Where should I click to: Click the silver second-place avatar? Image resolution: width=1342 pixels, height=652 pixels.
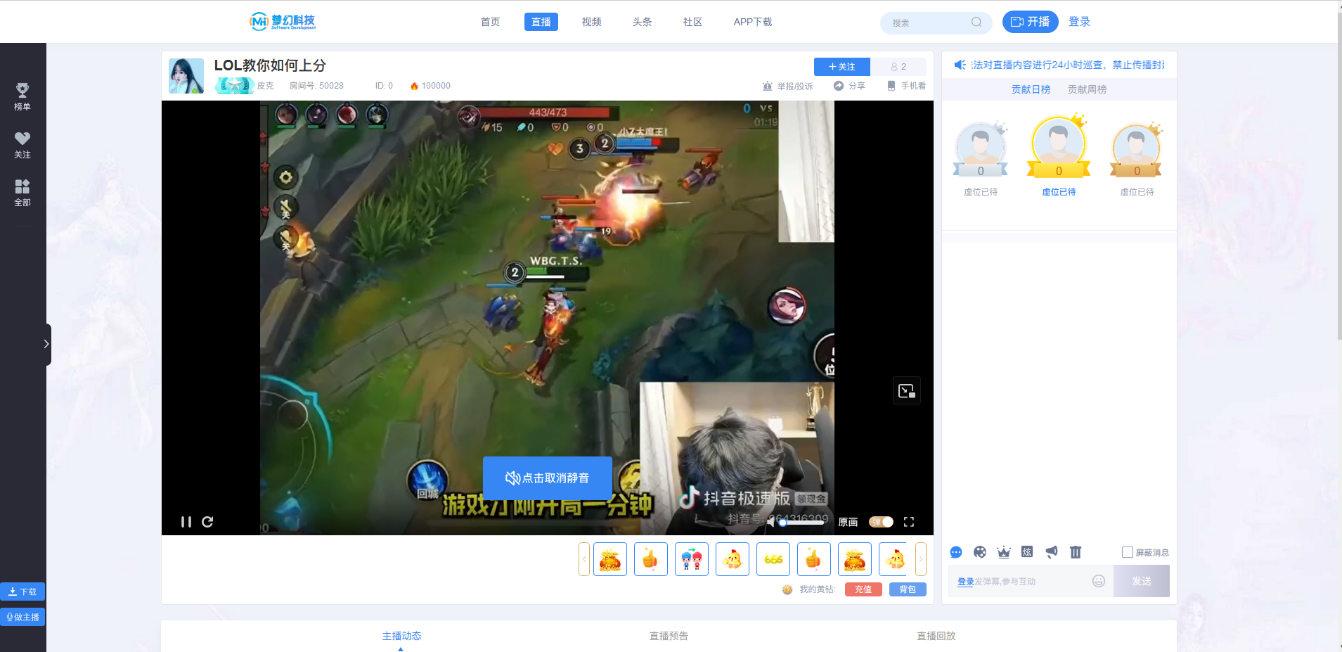click(981, 149)
